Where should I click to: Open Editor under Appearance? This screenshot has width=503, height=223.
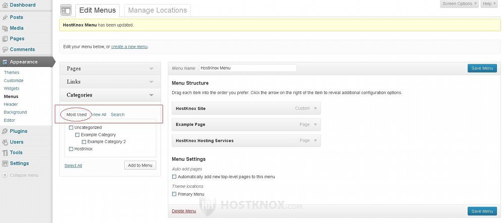tap(10, 120)
